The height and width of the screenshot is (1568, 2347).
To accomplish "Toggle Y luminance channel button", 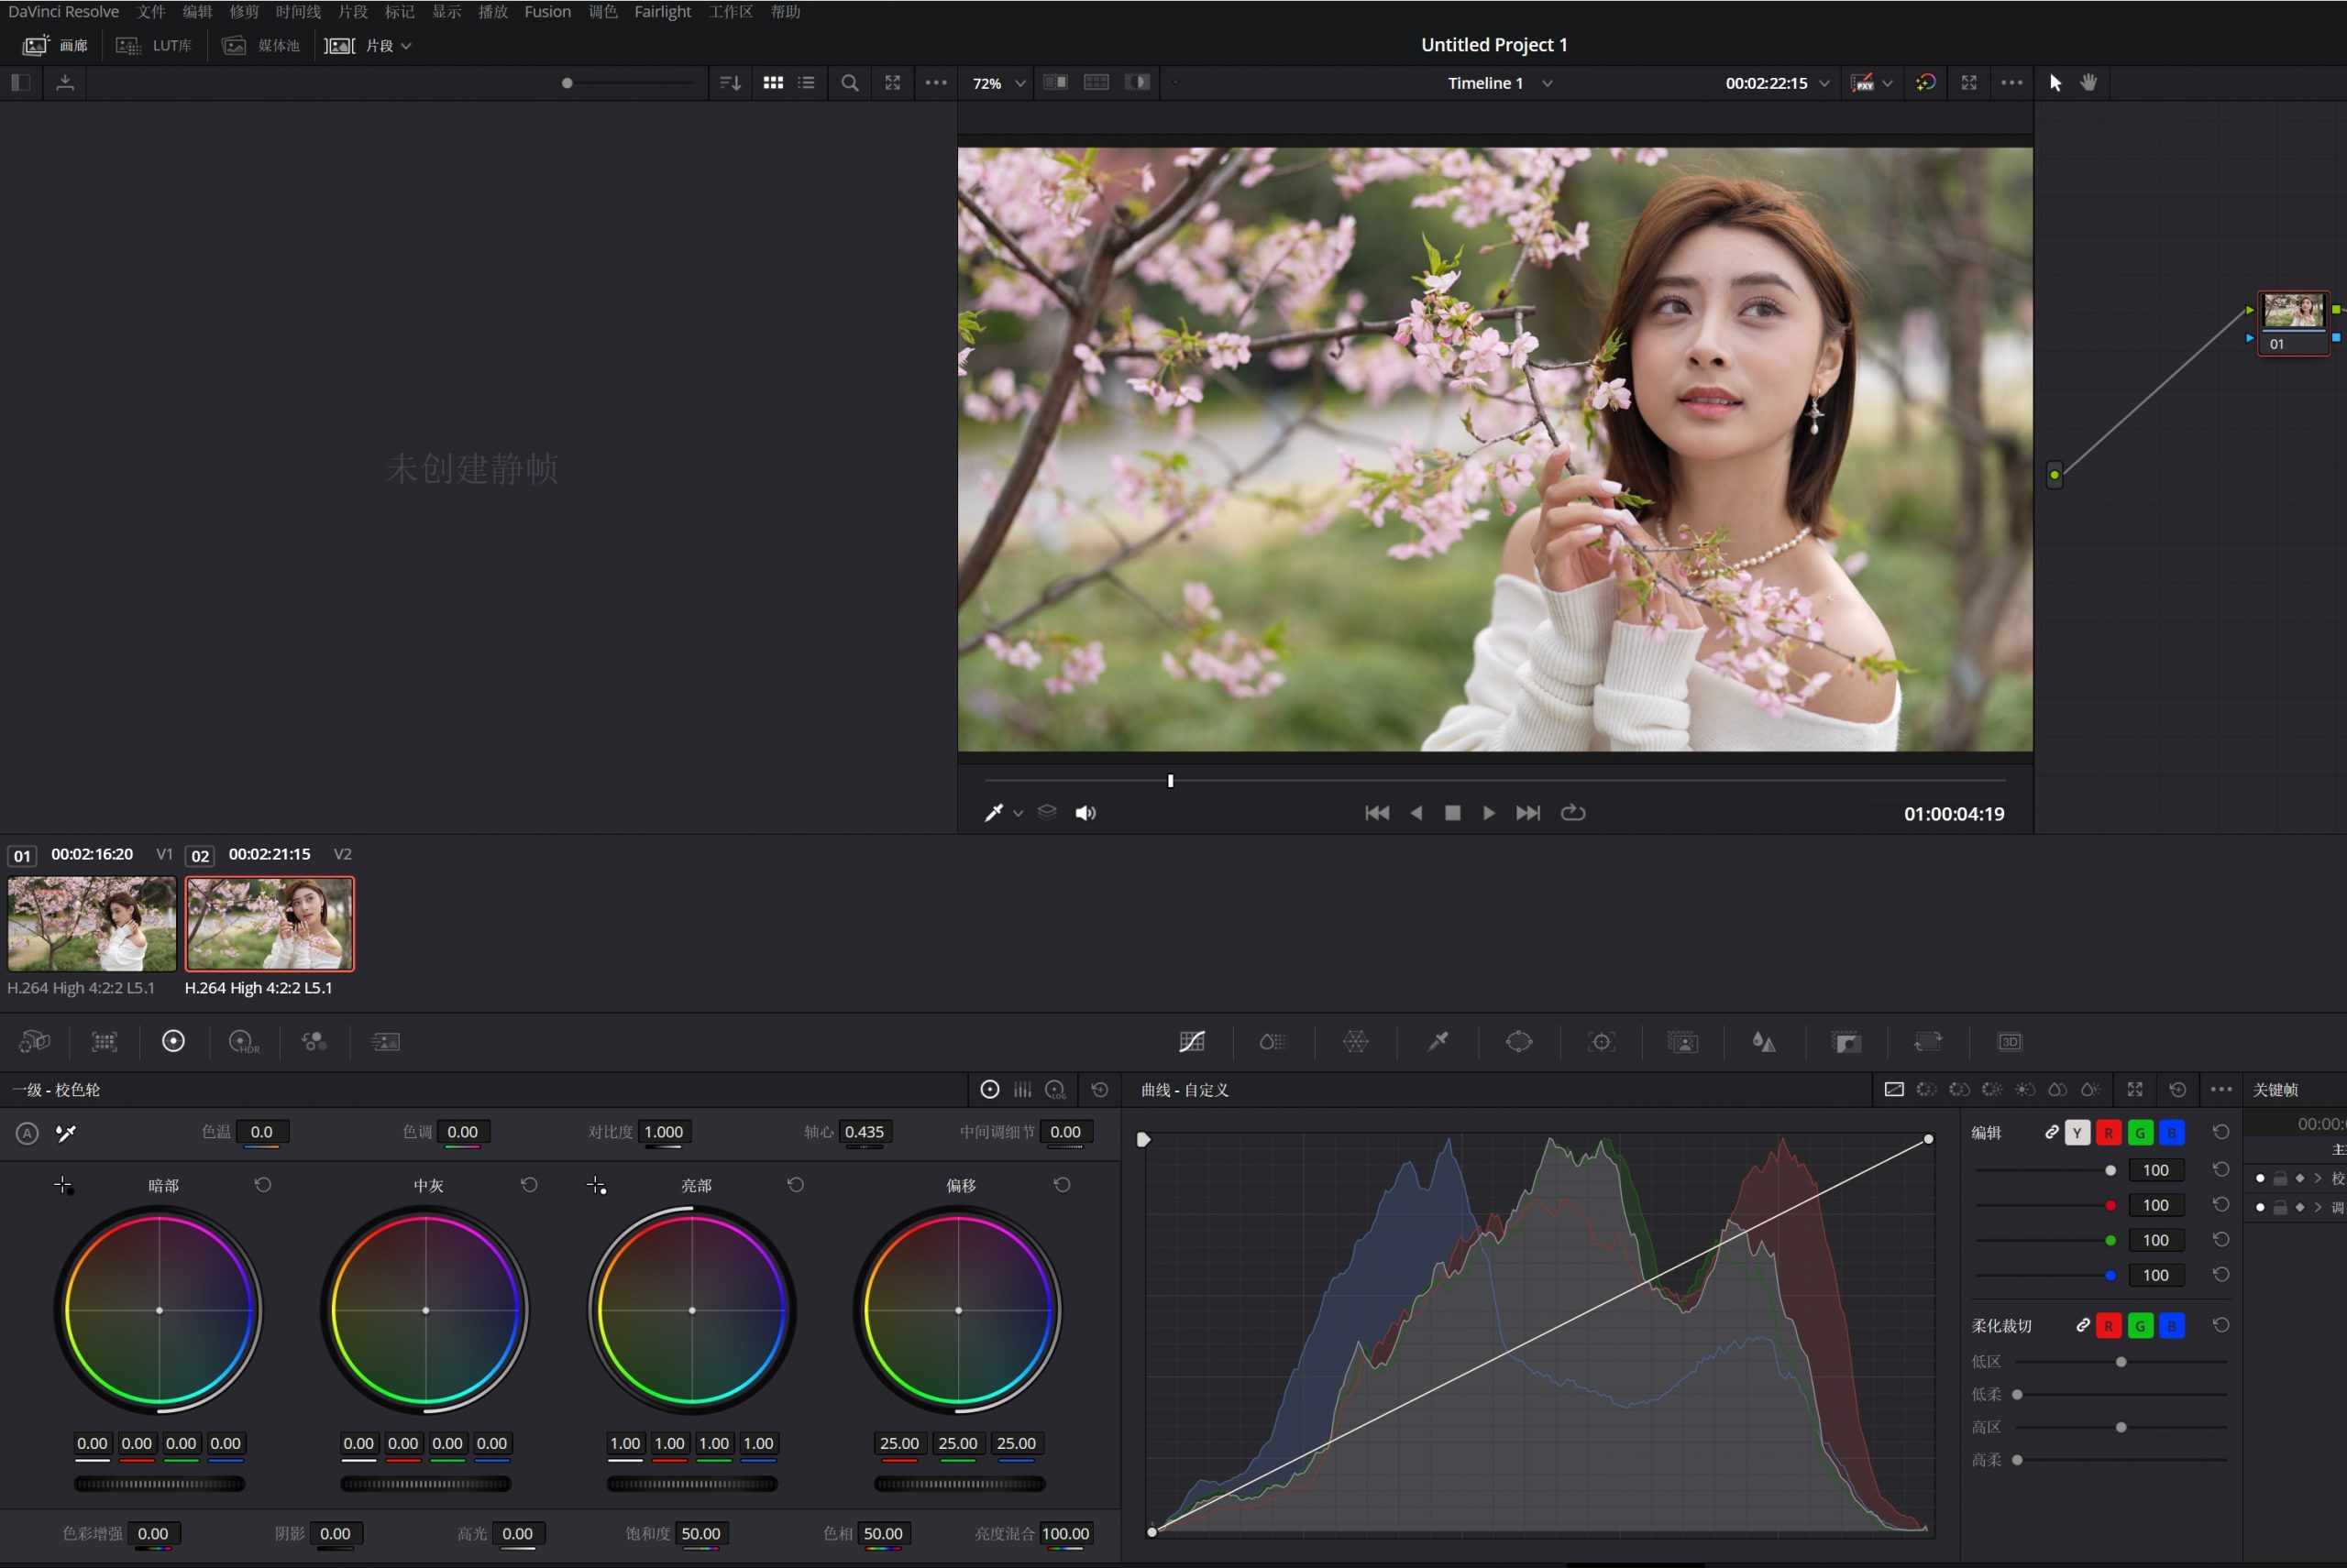I will [x=2077, y=1133].
